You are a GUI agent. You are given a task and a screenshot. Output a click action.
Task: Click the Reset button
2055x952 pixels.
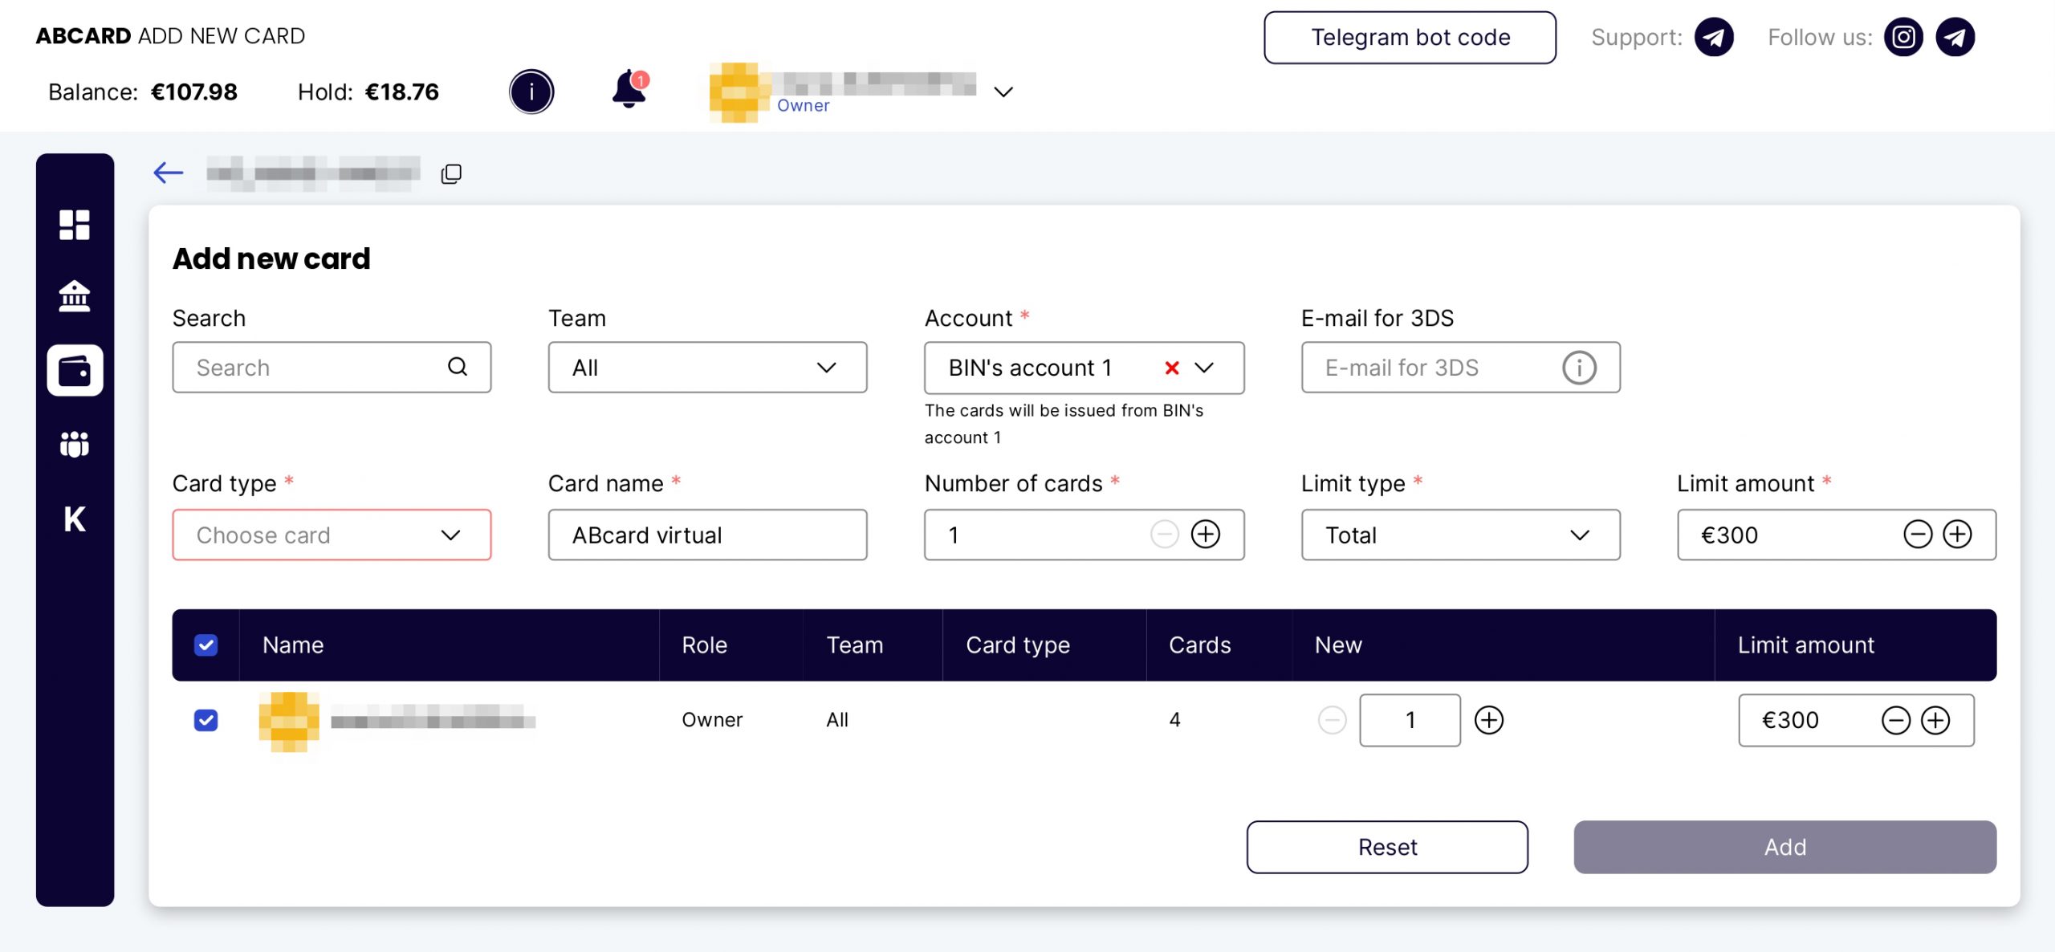[x=1387, y=847]
